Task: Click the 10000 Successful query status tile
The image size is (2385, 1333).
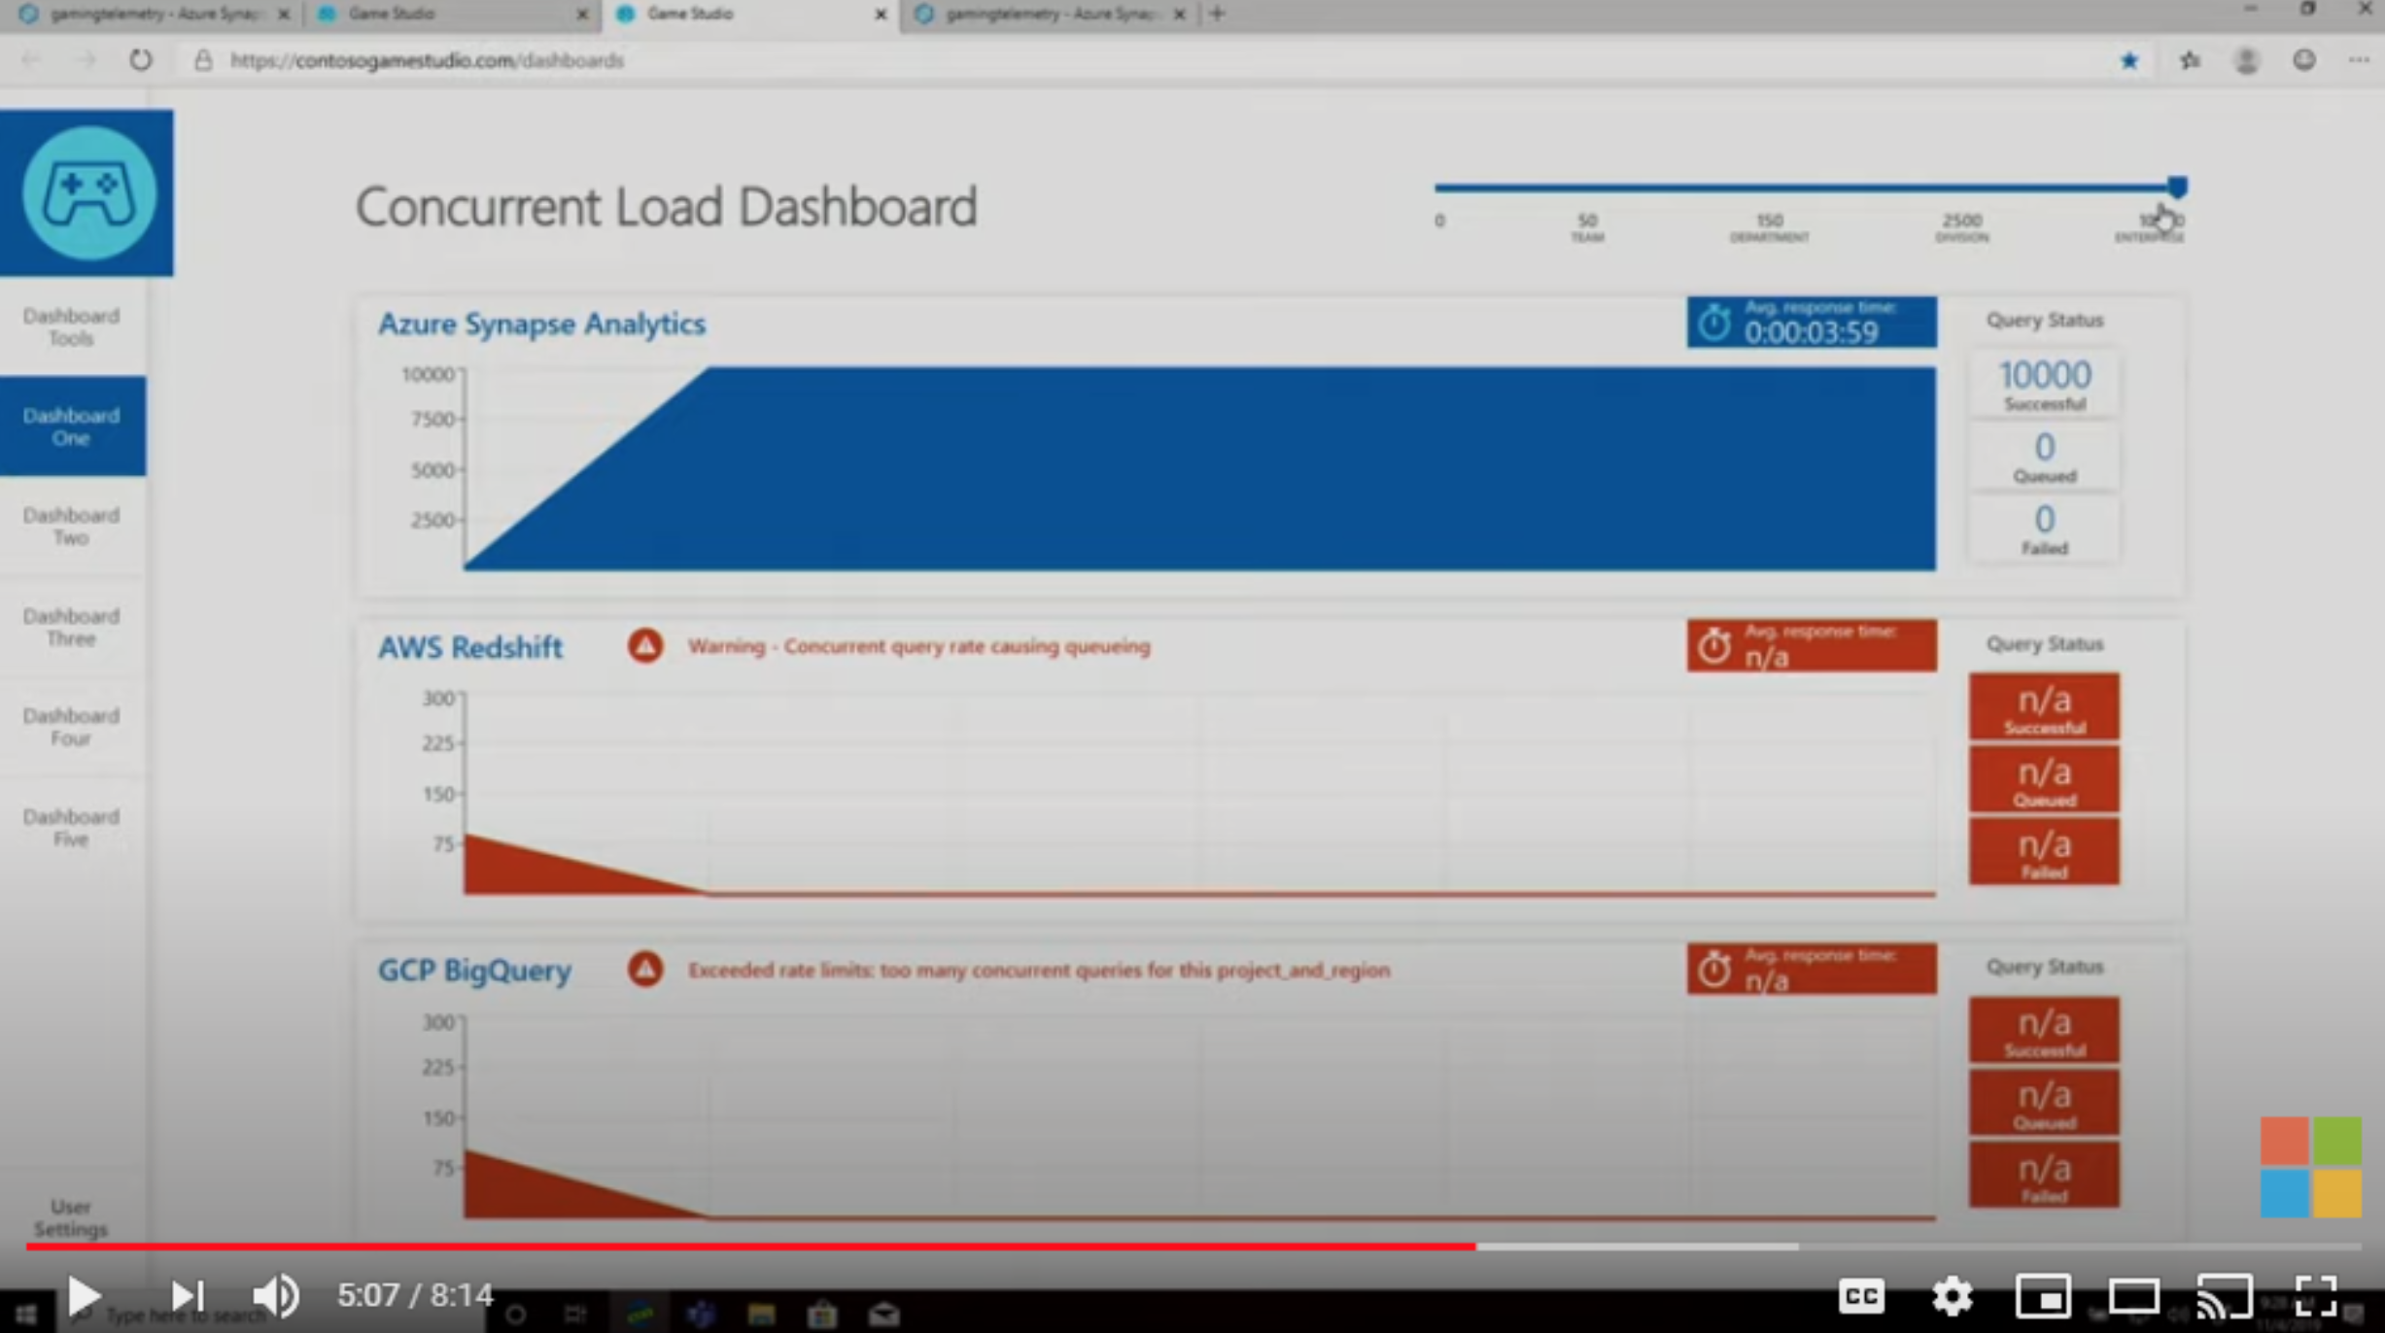Action: pos(2044,384)
